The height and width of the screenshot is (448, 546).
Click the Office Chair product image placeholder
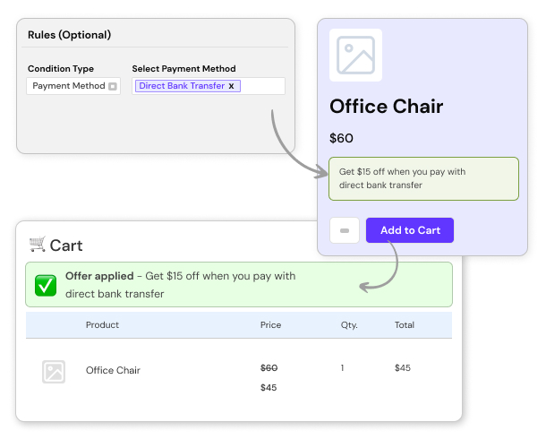coord(355,56)
